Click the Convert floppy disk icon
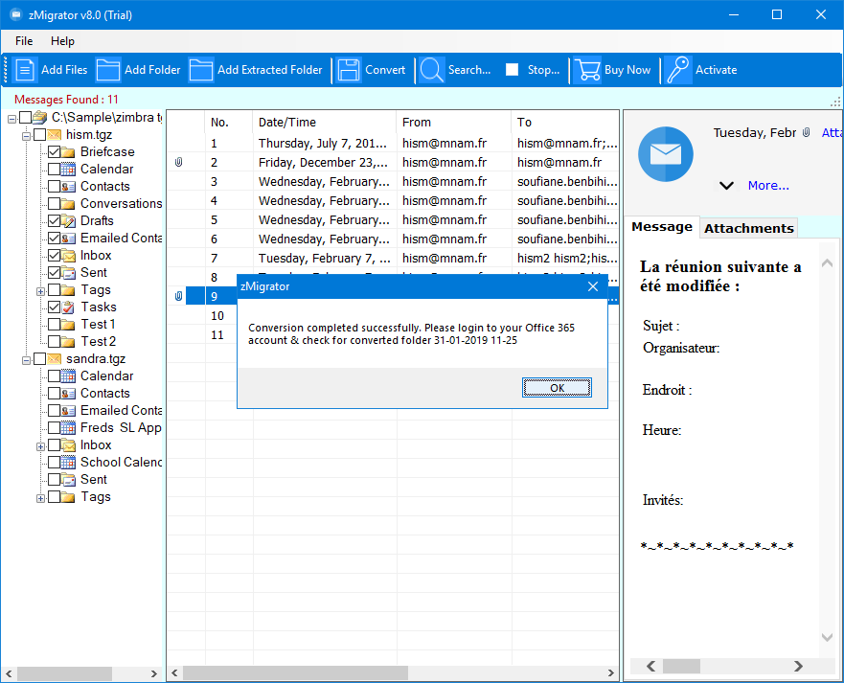Viewport: 844px width, 683px height. point(349,70)
